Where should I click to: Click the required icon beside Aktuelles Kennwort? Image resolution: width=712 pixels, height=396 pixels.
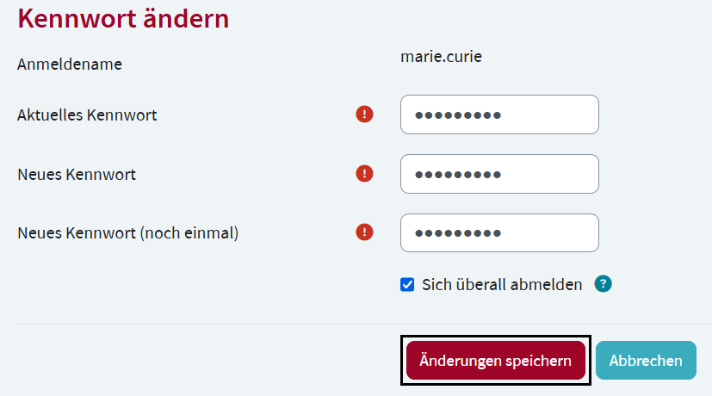click(365, 114)
